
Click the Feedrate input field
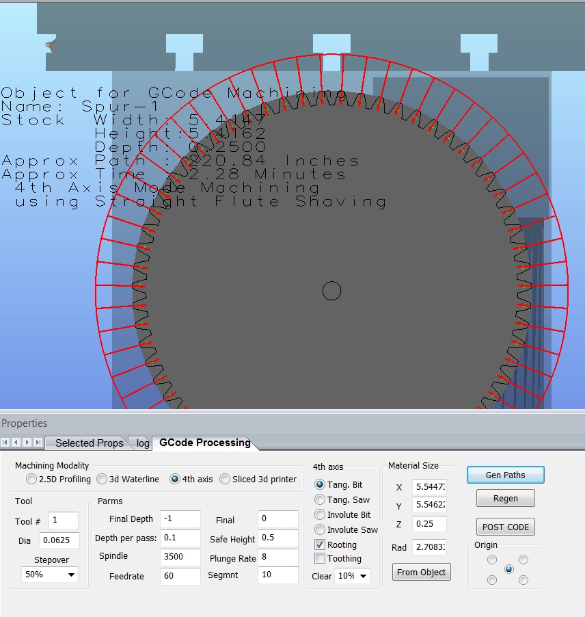(180, 576)
